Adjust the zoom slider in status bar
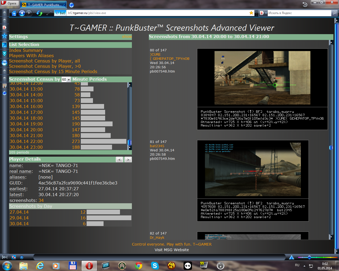339x271 pixels. [x=309, y=257]
